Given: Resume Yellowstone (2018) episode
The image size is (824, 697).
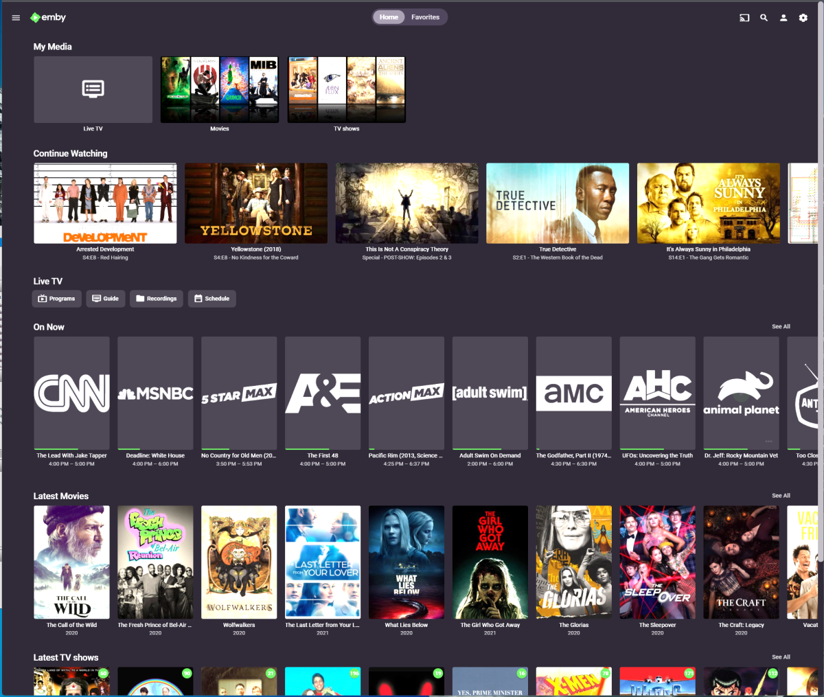Looking at the screenshot, I should click(x=256, y=203).
